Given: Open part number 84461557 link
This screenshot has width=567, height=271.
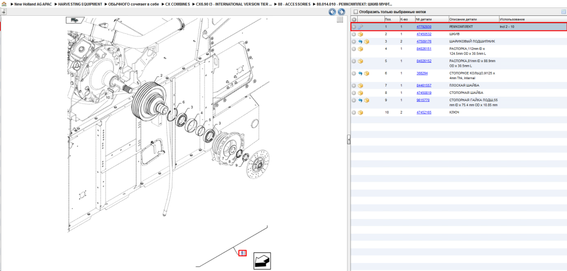Looking at the screenshot, I should pos(424,85).
